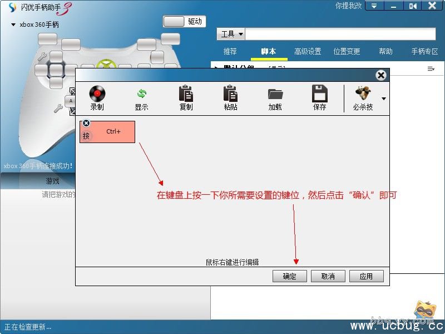This screenshot has width=445, height=334.
Task: Switch to the 脚本 tab
Action: click(x=269, y=51)
